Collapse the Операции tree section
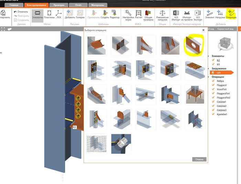This screenshot has width=241, height=184. (208, 77)
